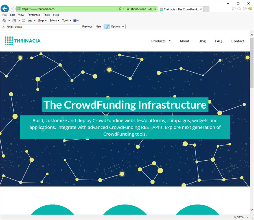Screen dimensions: 254x220
Task: Open the About page link
Action: [184, 41]
